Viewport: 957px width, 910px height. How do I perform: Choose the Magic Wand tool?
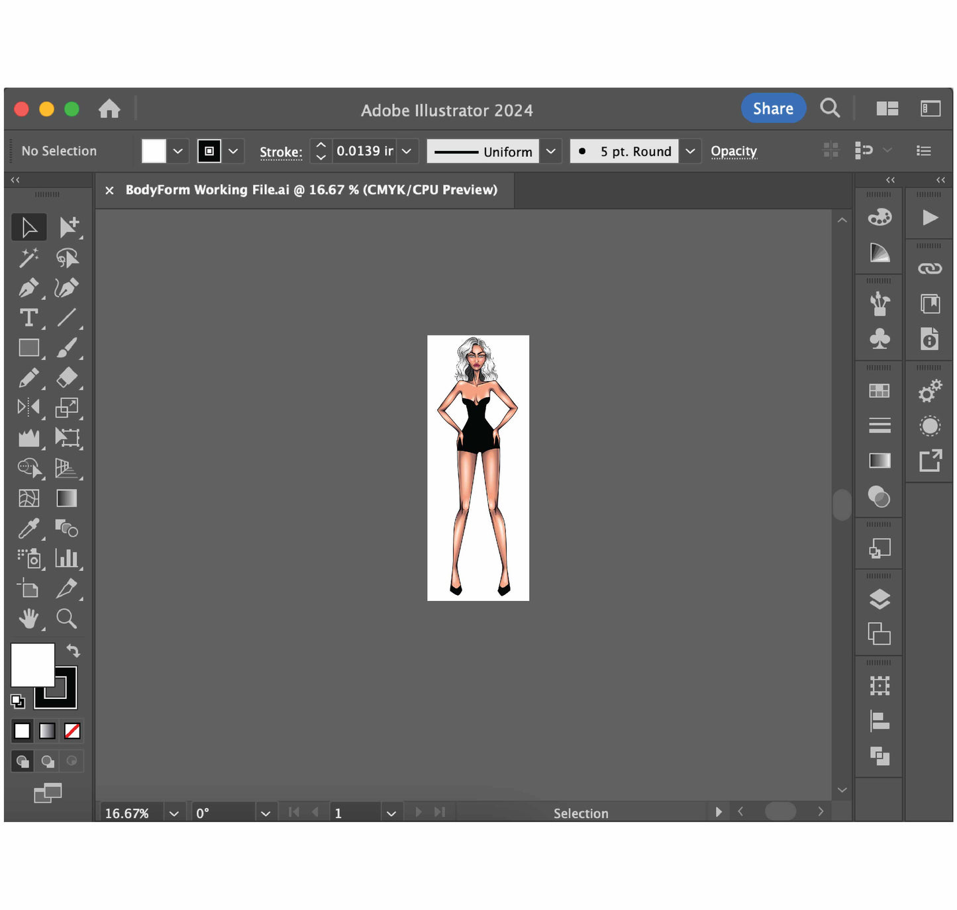tap(28, 257)
